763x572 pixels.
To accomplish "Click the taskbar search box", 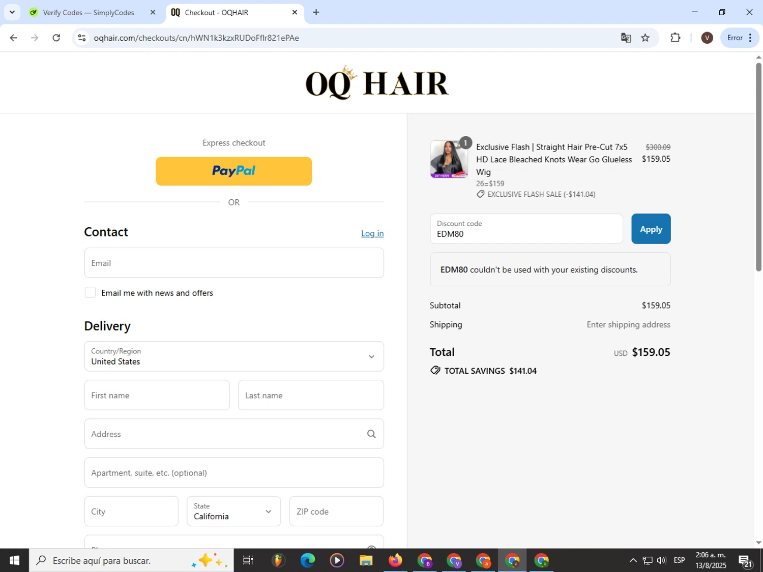I will 131,560.
